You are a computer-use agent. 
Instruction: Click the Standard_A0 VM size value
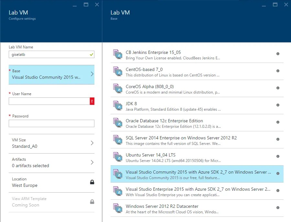(x=25, y=146)
